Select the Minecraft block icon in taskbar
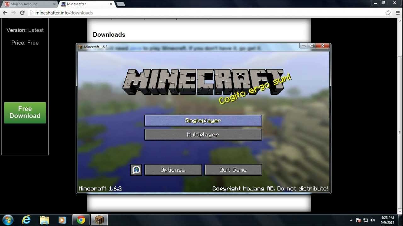This screenshot has height=226, width=403. [99, 220]
